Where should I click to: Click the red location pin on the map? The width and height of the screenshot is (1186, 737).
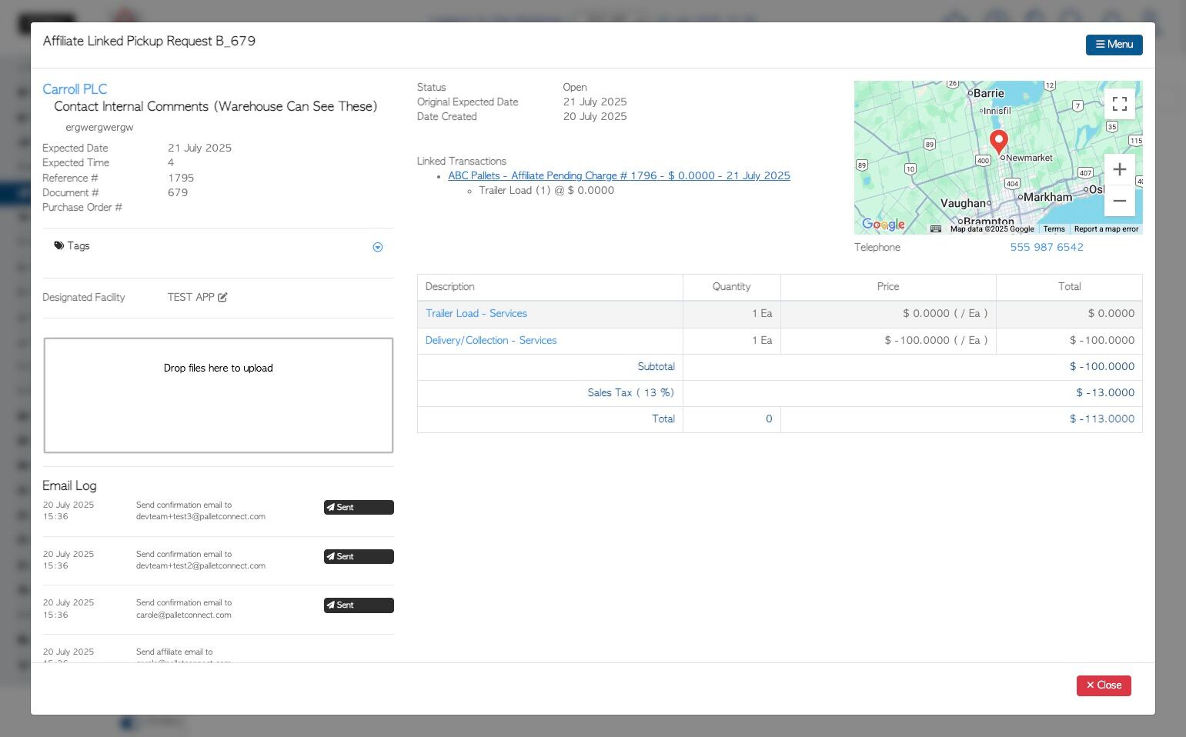[998, 142]
